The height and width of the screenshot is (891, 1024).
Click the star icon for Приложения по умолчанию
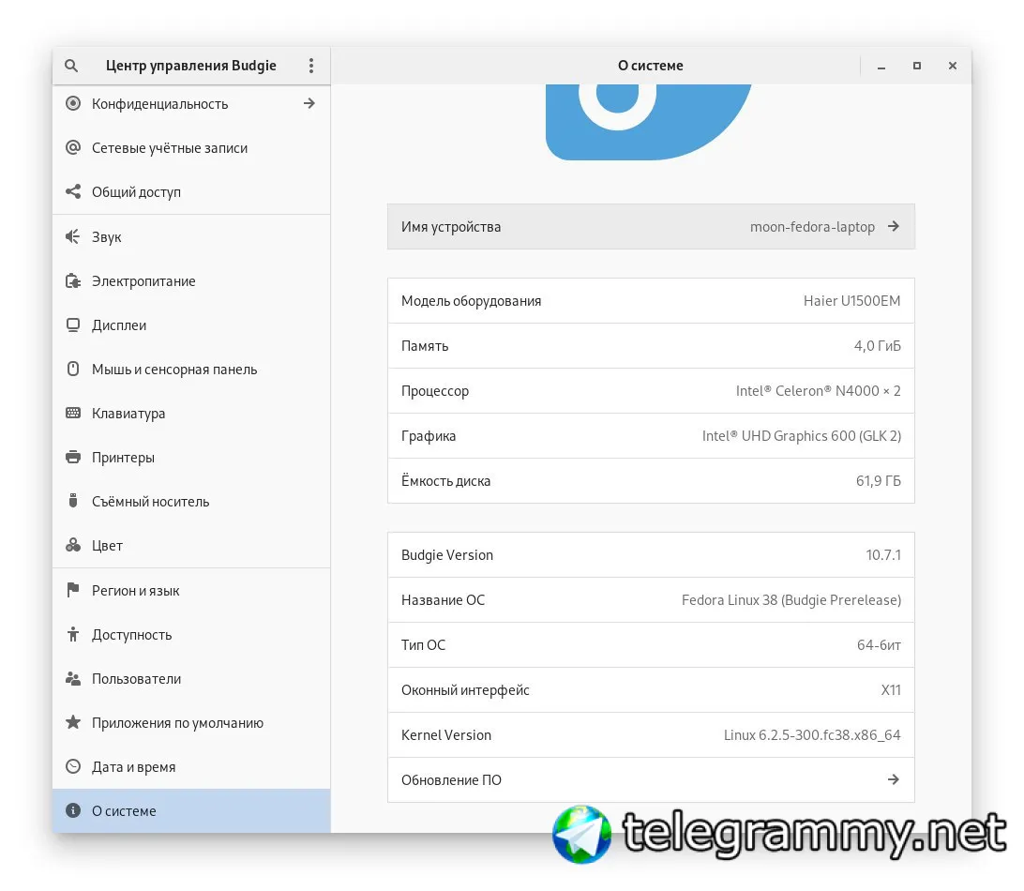(73, 722)
